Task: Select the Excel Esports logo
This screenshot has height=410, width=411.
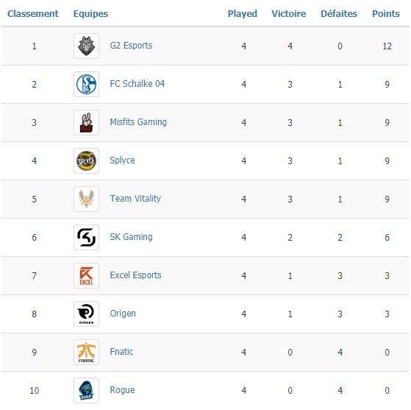Action: point(86,276)
